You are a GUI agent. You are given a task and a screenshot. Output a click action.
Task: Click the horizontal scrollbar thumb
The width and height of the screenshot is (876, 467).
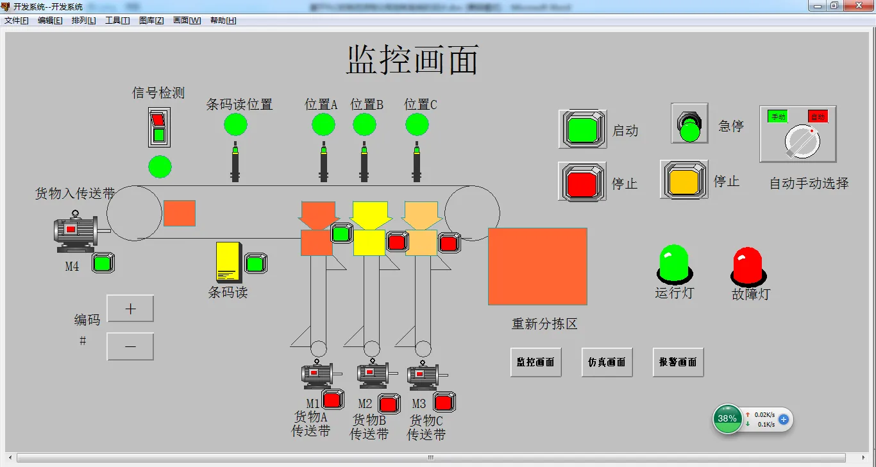[x=432, y=458]
